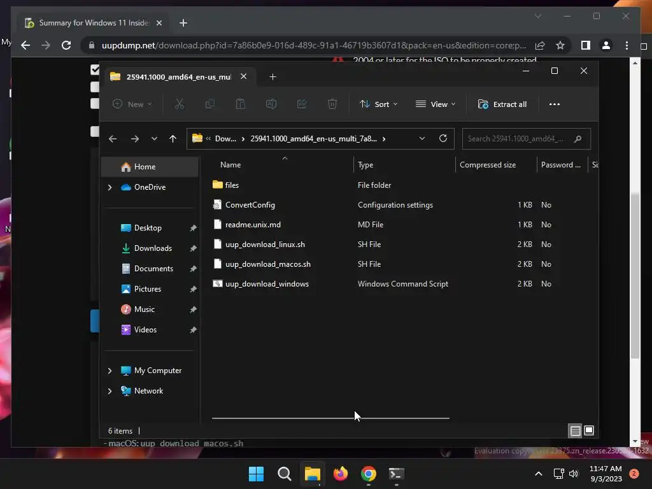Click the volume icon in system tray

click(x=574, y=474)
